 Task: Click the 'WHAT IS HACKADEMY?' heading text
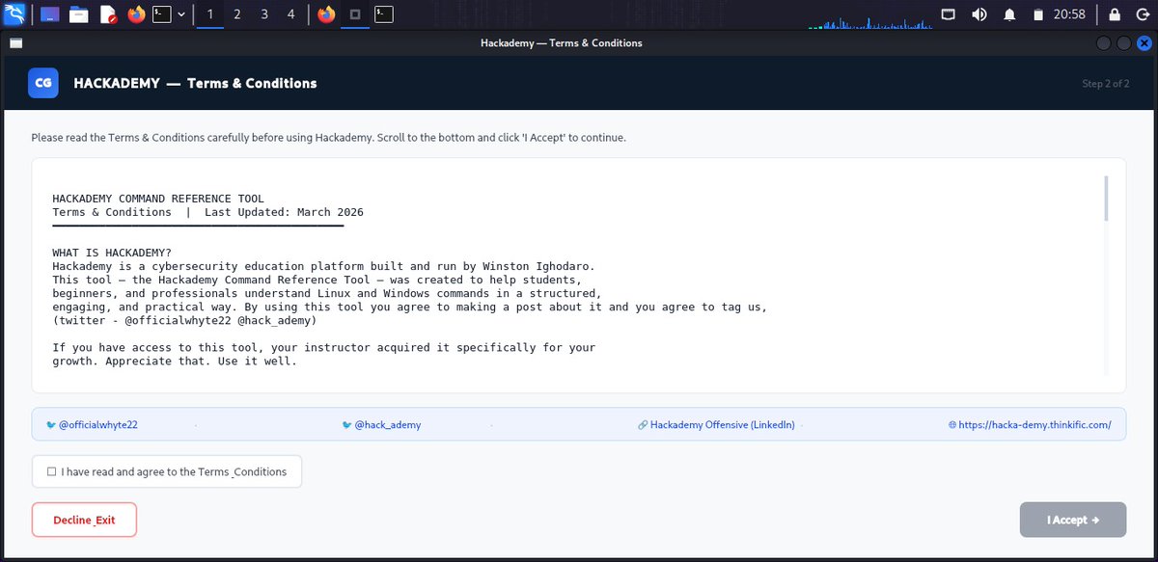(112, 253)
